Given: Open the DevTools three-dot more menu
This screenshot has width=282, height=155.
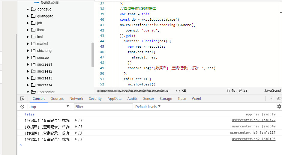Looking at the screenshot, I should click(x=271, y=99).
